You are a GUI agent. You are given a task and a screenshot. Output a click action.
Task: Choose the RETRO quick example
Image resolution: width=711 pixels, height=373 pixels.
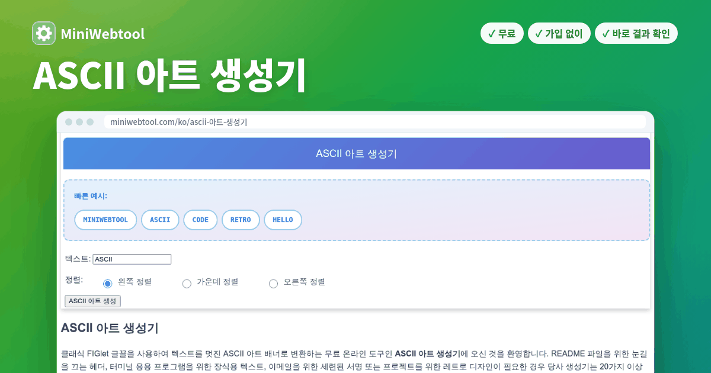[x=241, y=220]
